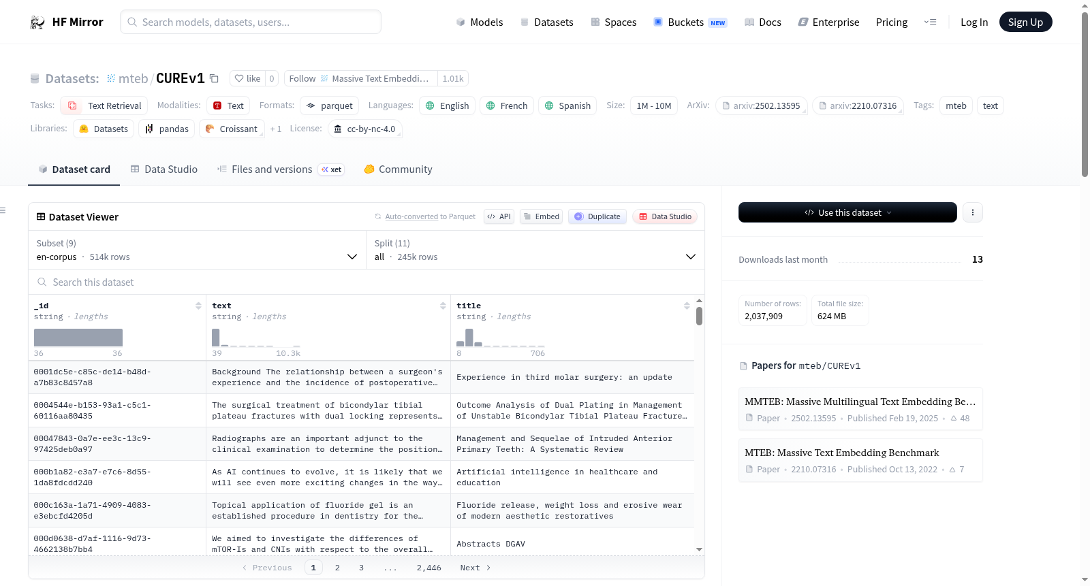Open the three-dot options beside Use this dataset

[x=973, y=212]
